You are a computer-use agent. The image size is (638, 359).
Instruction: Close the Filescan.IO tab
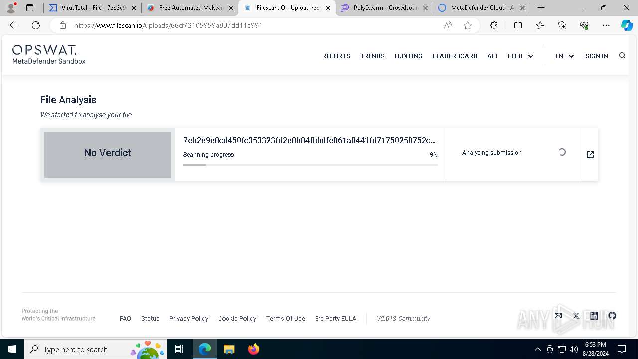[x=328, y=8]
